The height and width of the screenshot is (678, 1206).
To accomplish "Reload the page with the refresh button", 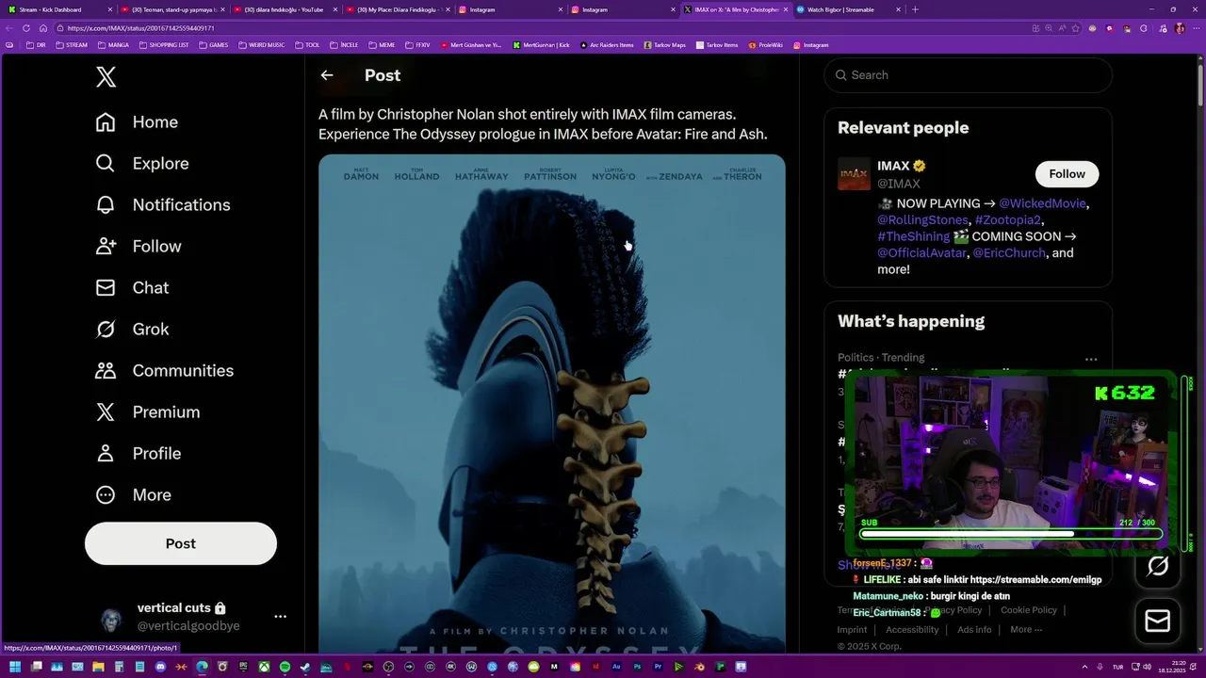I will tap(26, 28).
